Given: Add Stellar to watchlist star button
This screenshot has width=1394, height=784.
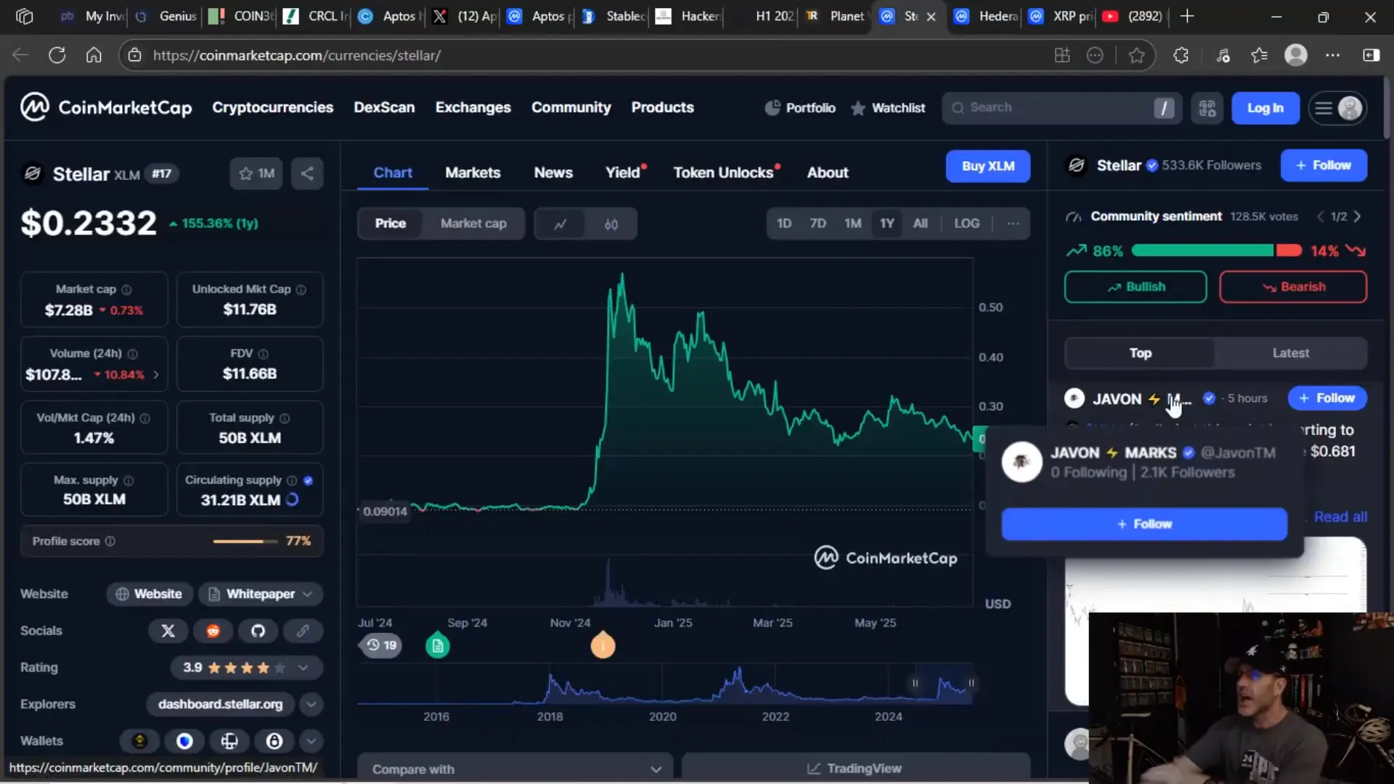Looking at the screenshot, I should [x=256, y=173].
